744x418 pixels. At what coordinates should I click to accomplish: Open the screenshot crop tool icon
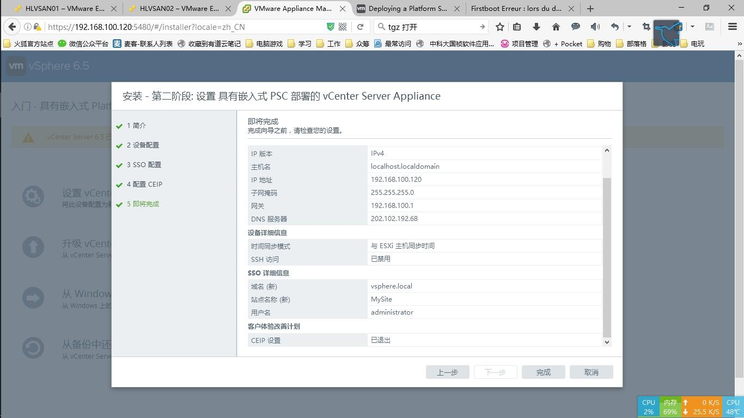click(x=647, y=27)
